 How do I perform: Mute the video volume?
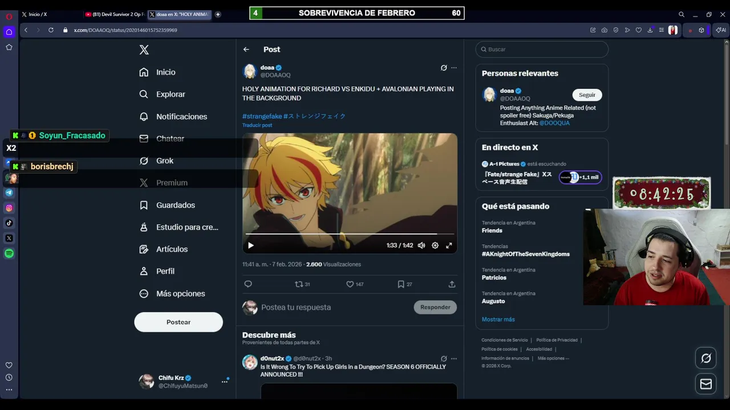coord(421,245)
